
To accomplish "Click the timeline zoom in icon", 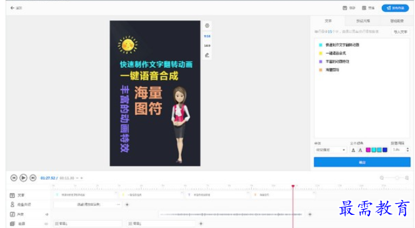I will [407, 178].
